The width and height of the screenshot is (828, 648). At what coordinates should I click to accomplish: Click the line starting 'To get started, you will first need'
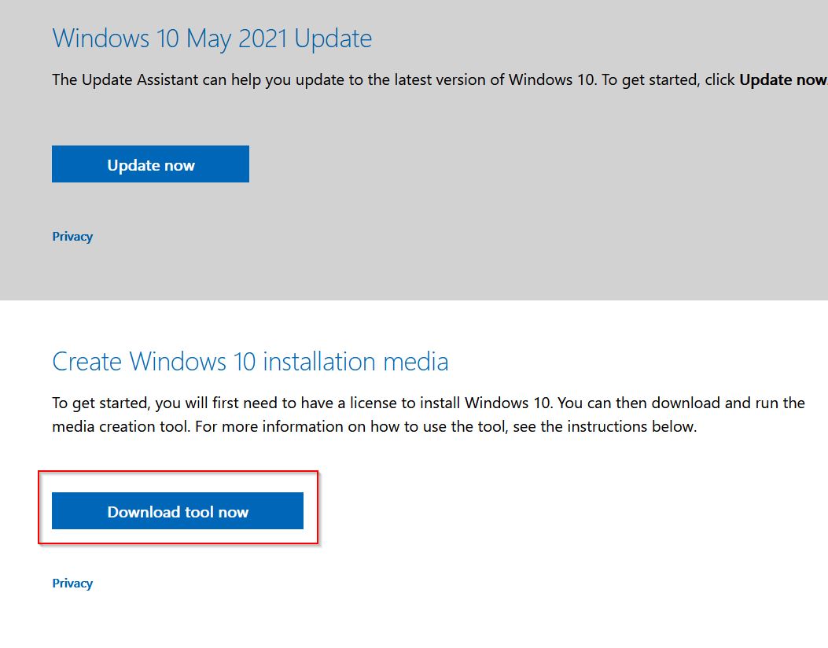tap(429, 403)
